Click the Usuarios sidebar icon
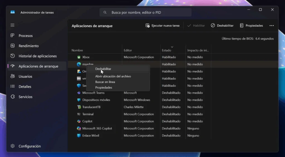The image size is (285, 157). tap(13, 76)
